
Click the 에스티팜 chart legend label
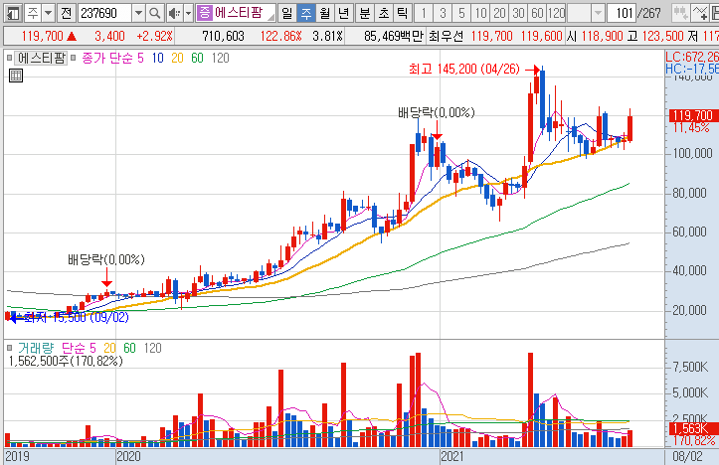tap(42, 58)
